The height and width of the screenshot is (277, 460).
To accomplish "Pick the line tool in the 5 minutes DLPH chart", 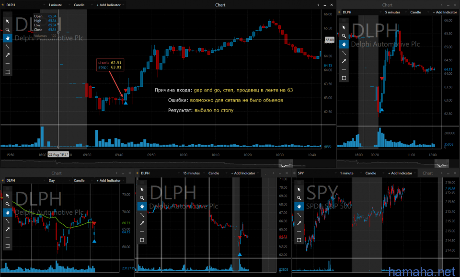I will [x=344, y=53].
